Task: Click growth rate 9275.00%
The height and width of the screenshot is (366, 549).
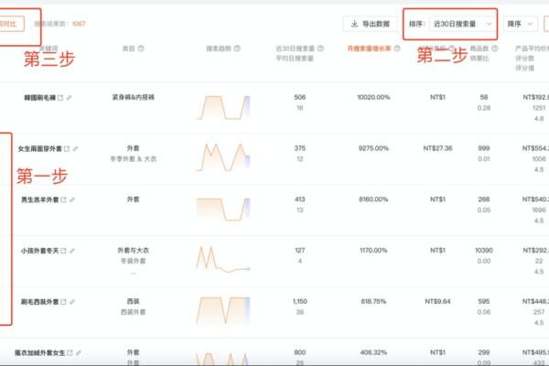Action: tap(373, 148)
